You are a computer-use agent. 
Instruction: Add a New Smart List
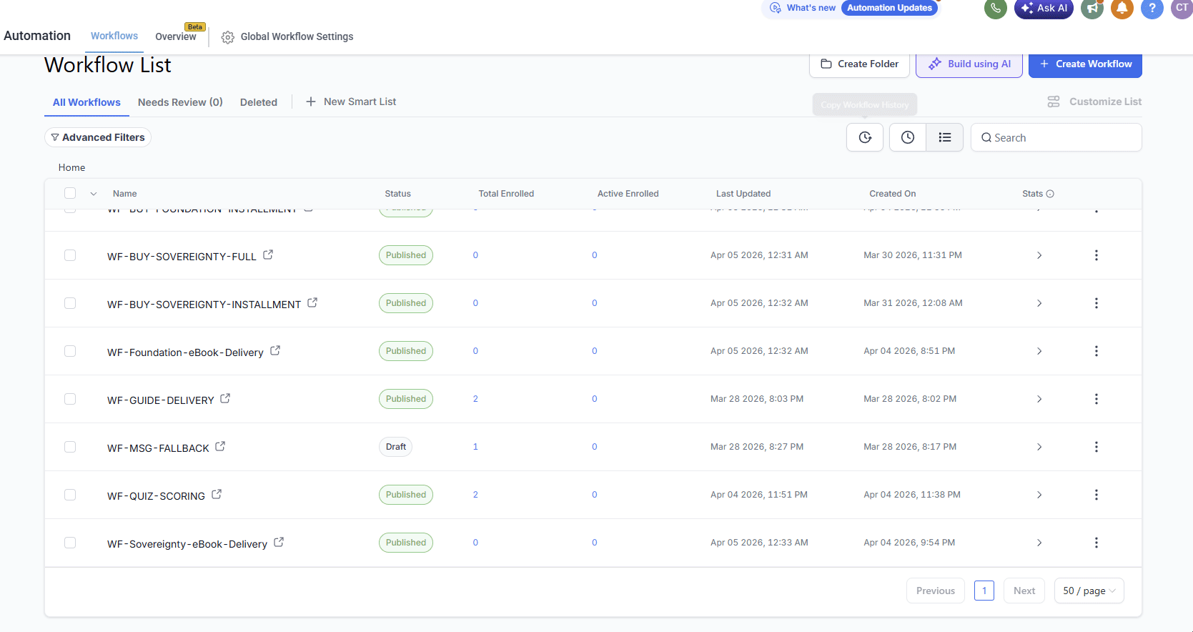point(351,102)
